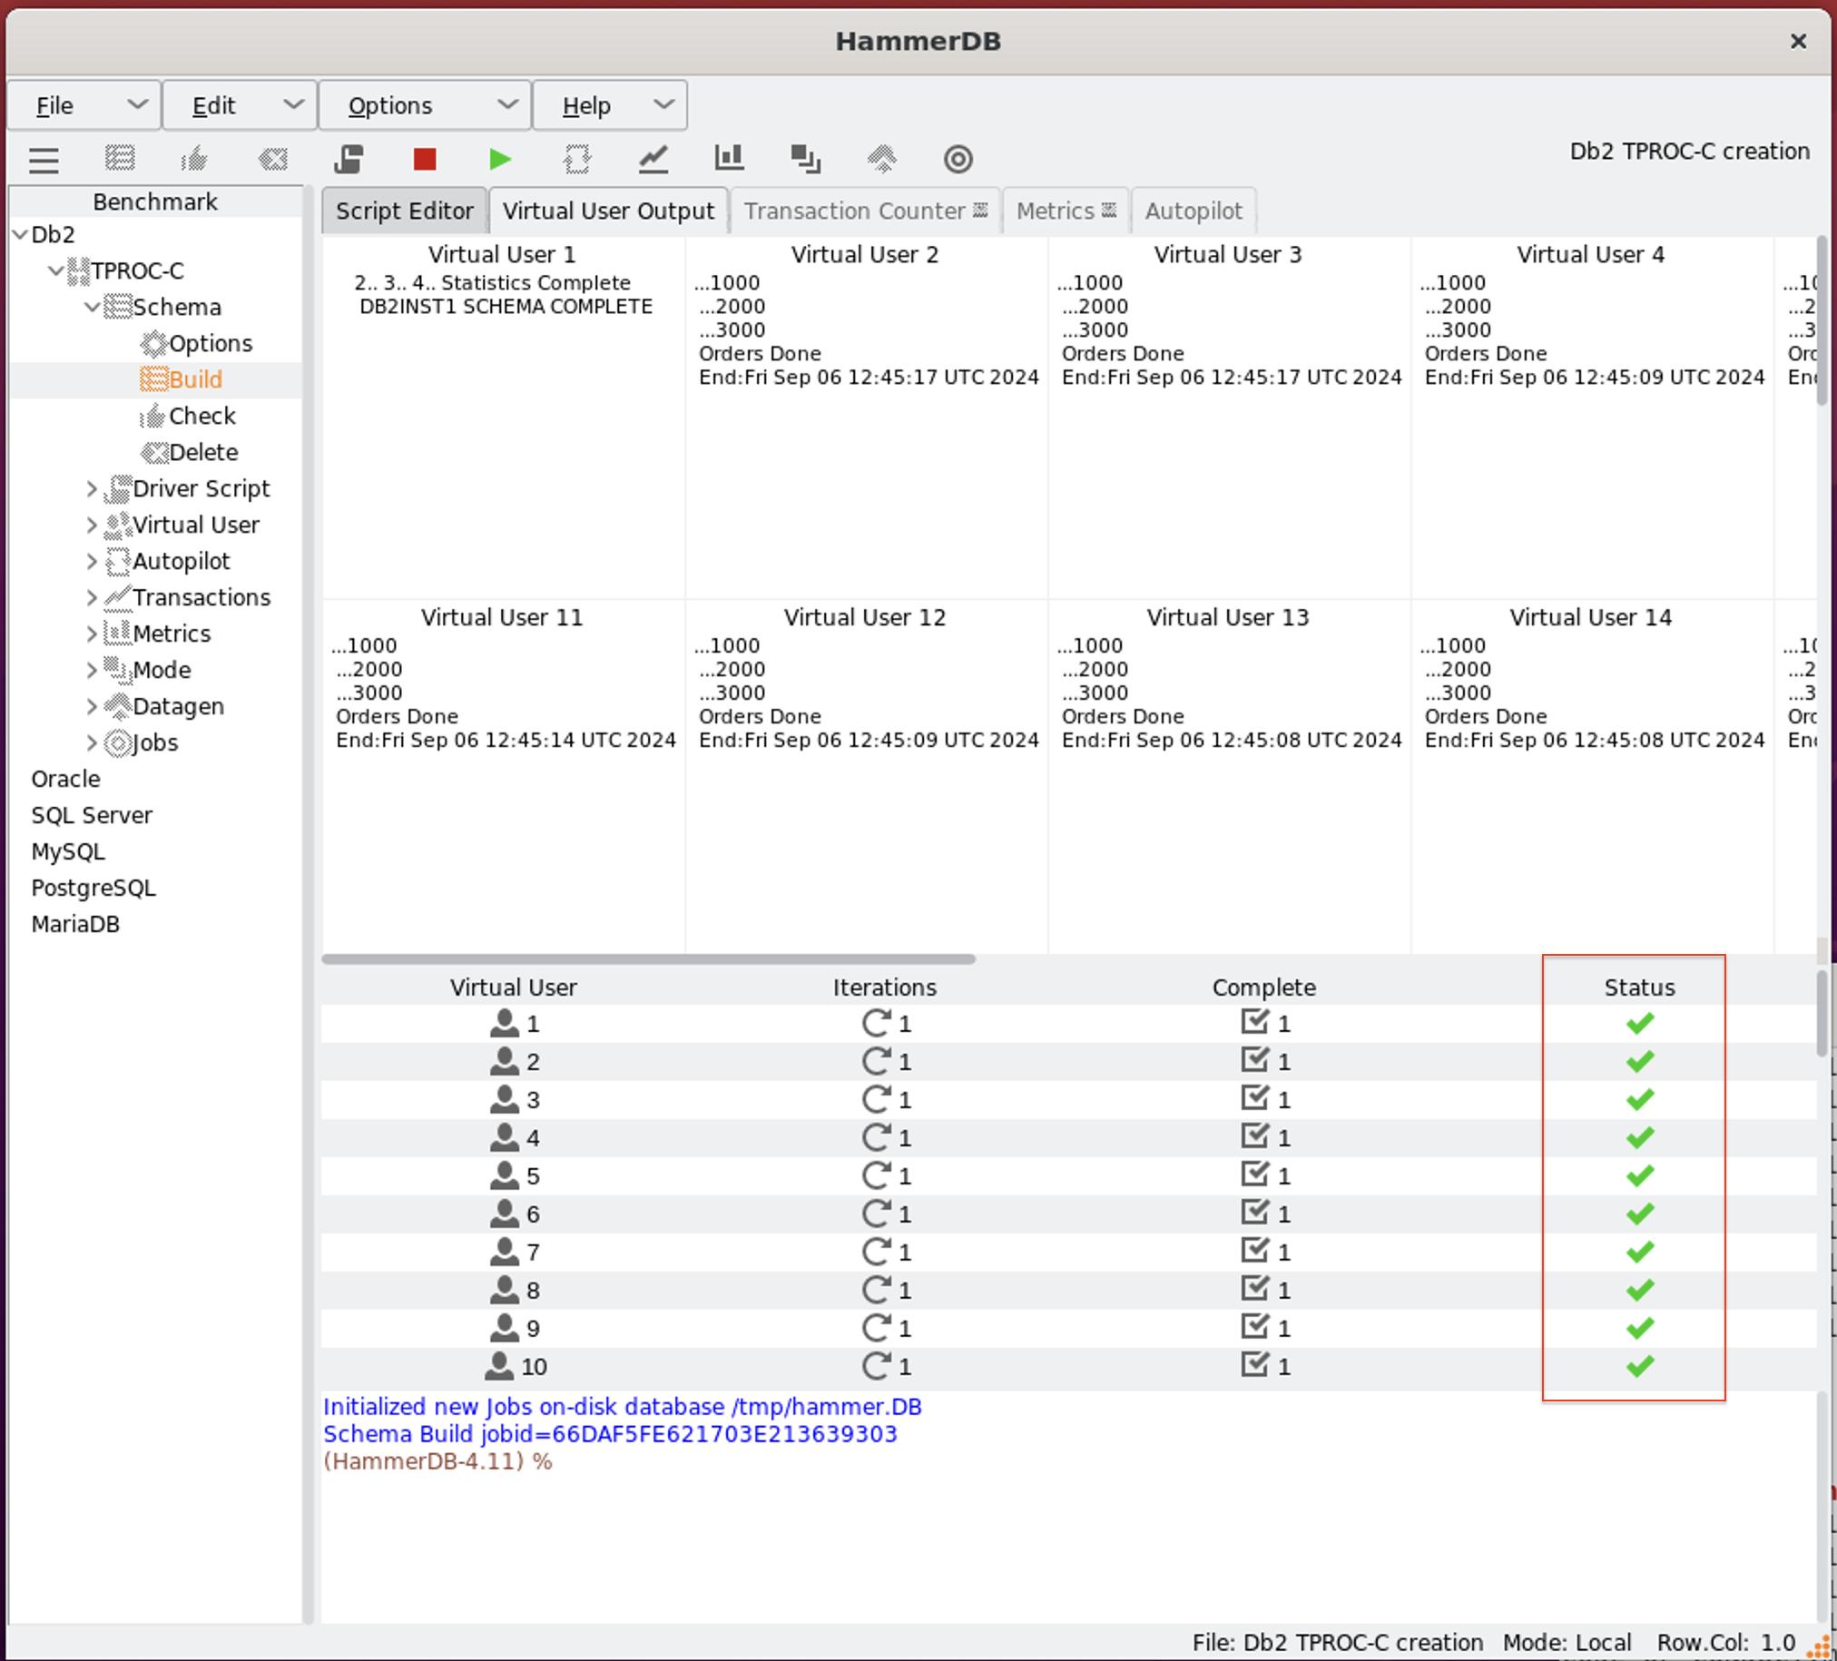Select PostgreSQL in the Benchmark list
The height and width of the screenshot is (1661, 1837).
click(93, 888)
